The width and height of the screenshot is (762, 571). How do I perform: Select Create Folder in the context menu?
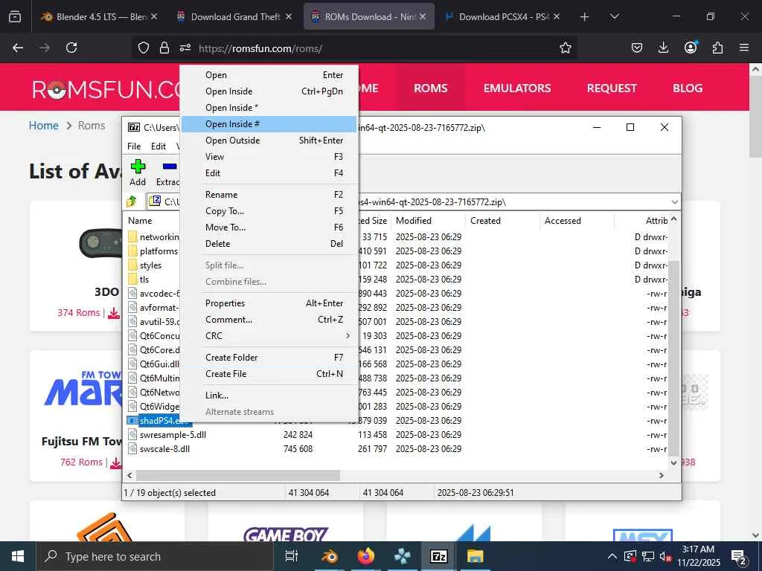[269, 358]
